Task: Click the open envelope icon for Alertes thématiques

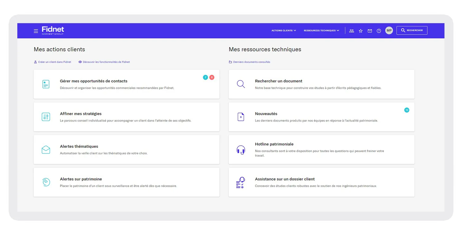Action: 46,150
